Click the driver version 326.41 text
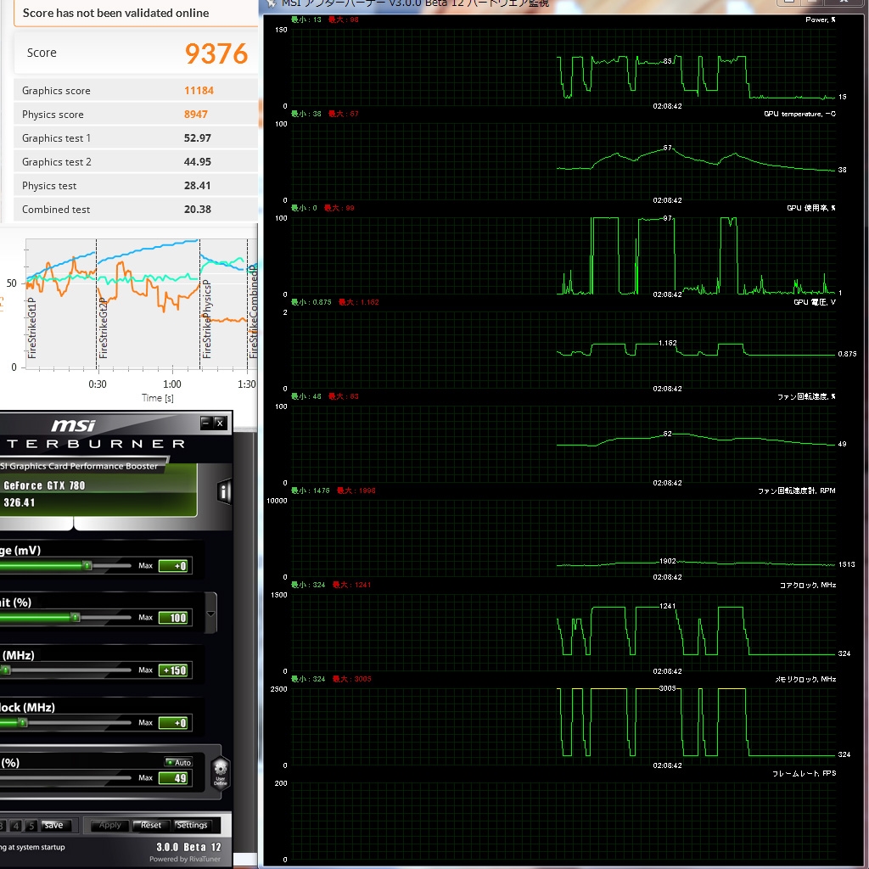This screenshot has height=869, width=869. (20, 502)
